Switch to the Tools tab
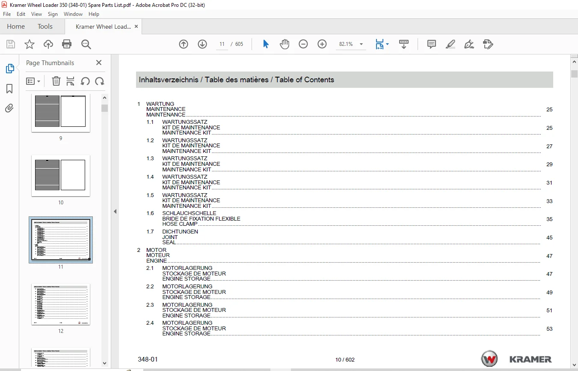The height and width of the screenshot is (371, 578). (45, 27)
